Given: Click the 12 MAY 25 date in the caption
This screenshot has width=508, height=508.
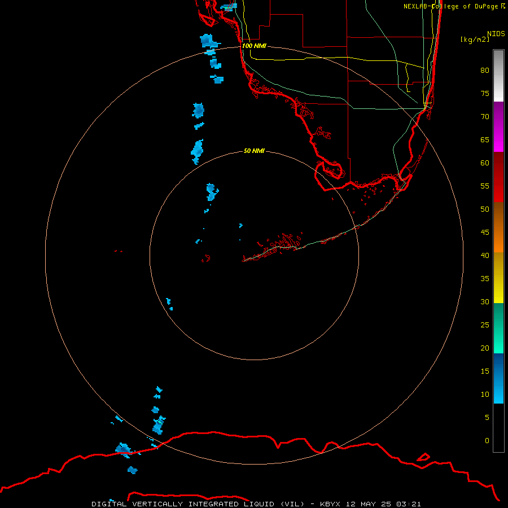Looking at the screenshot, I should pos(369,504).
